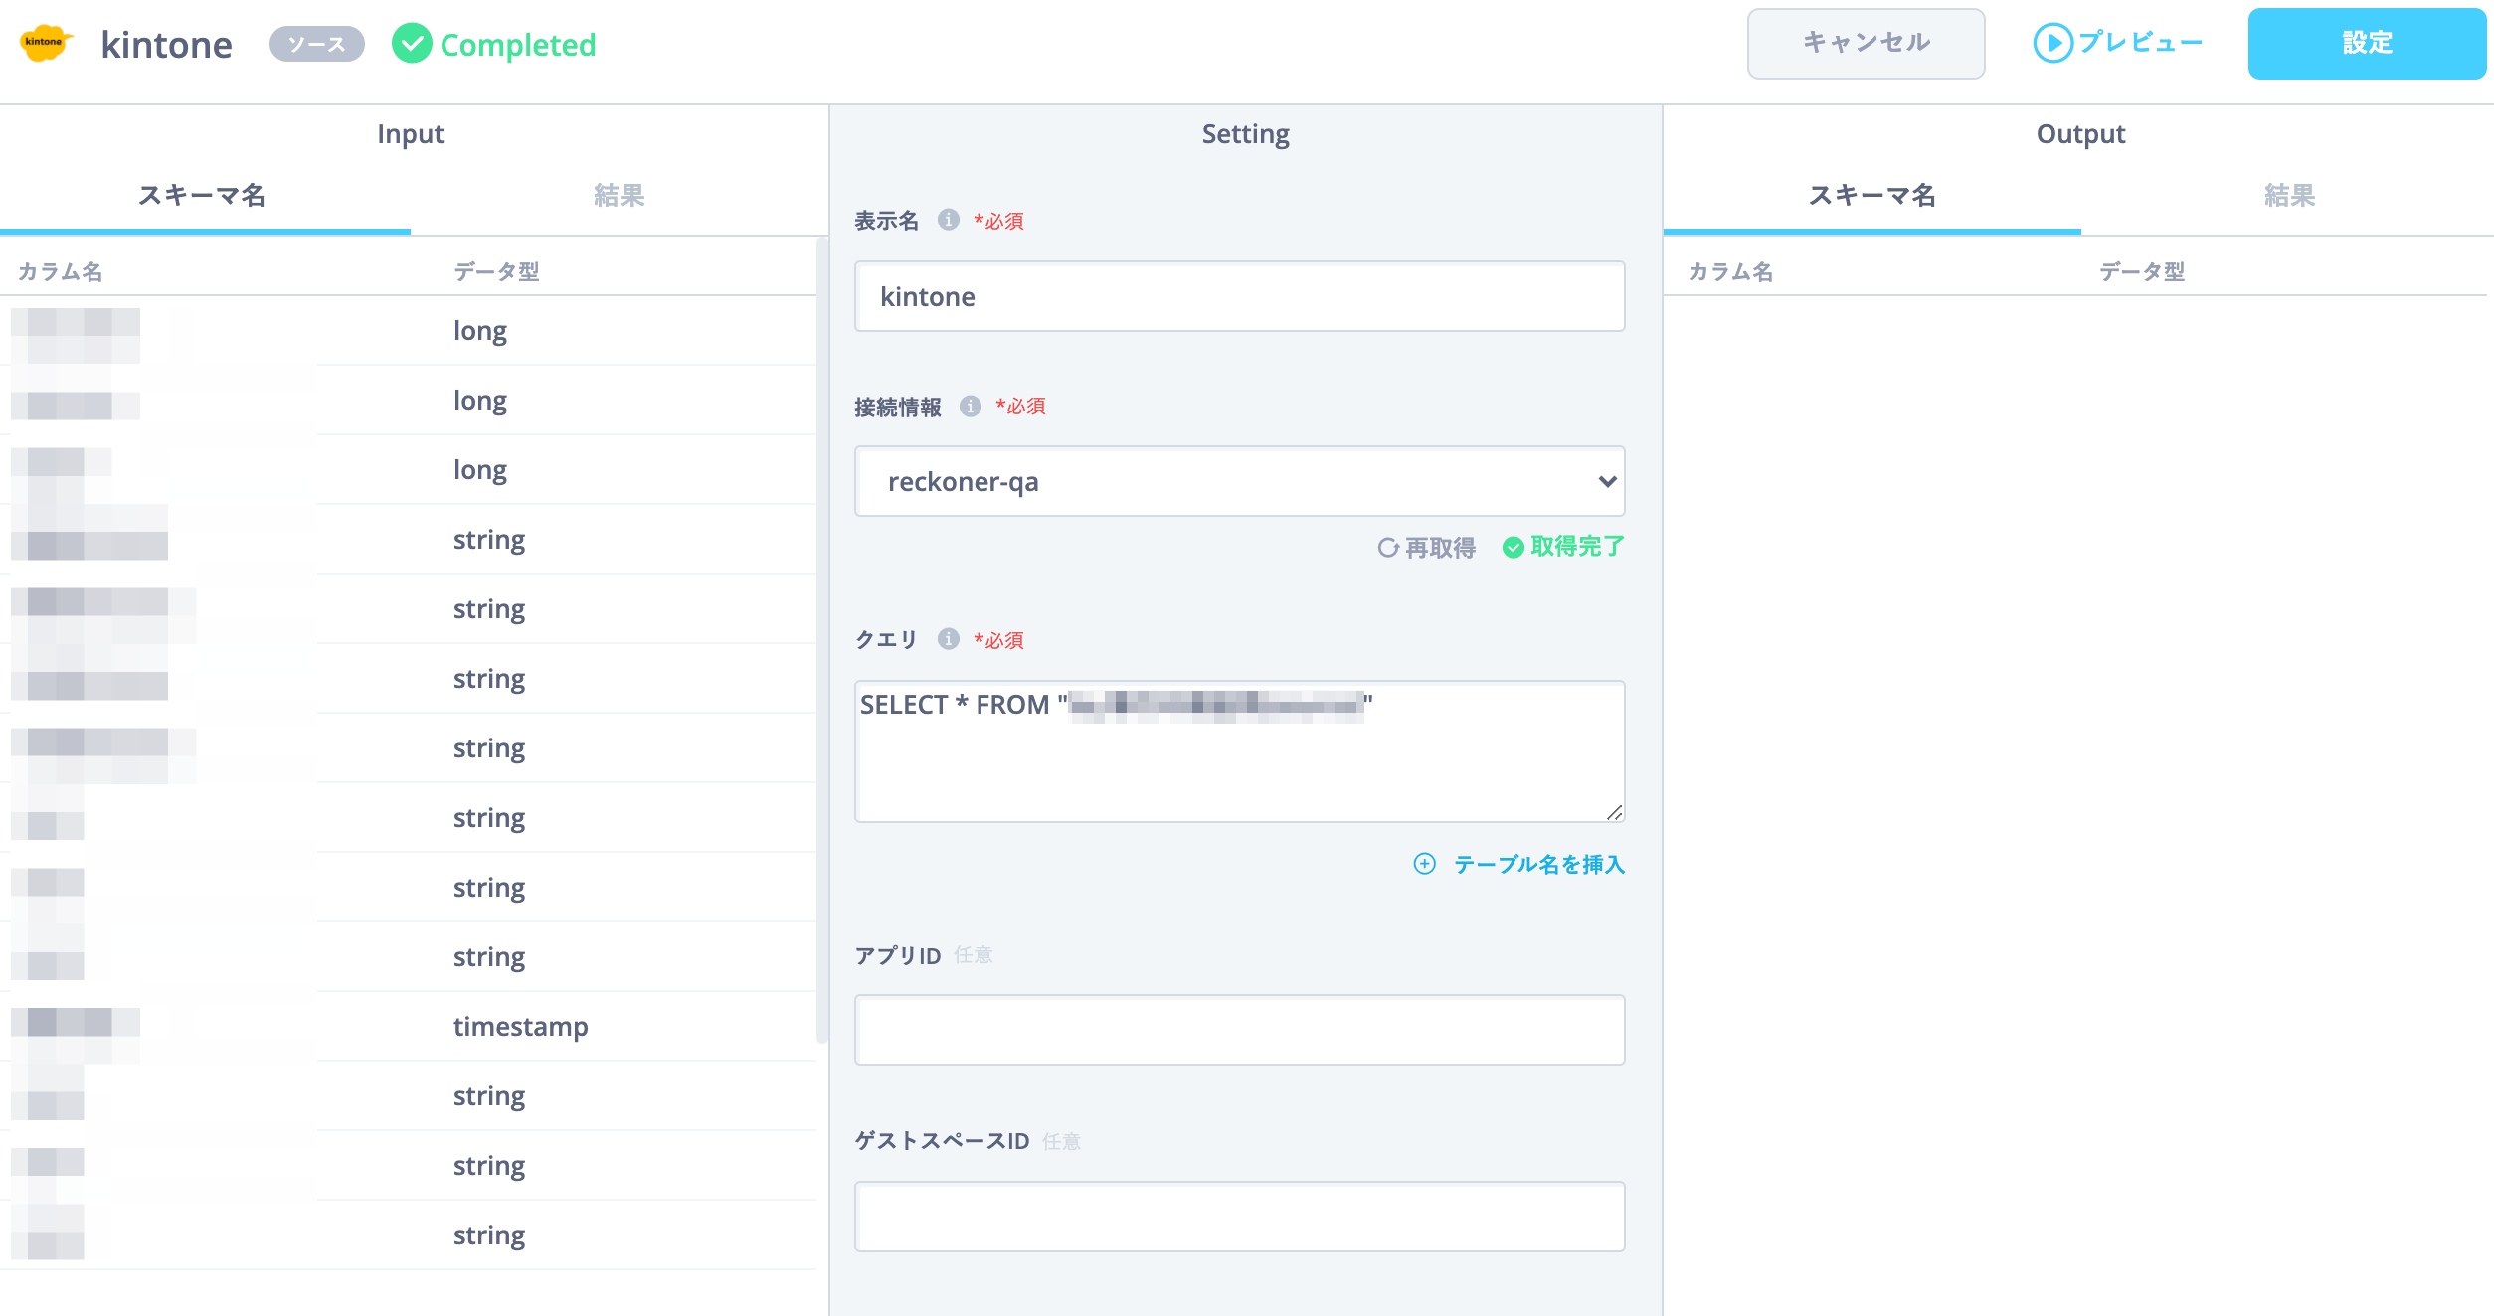Click Input データ型 column header
2494x1316 pixels.
496,271
